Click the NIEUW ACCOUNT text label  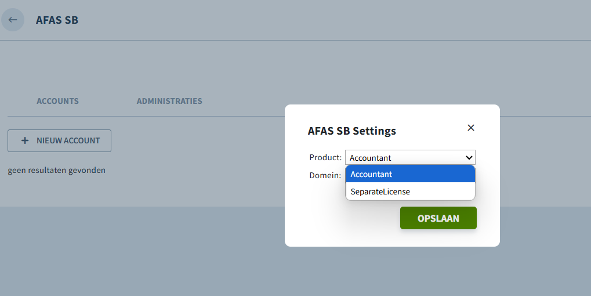(x=68, y=140)
